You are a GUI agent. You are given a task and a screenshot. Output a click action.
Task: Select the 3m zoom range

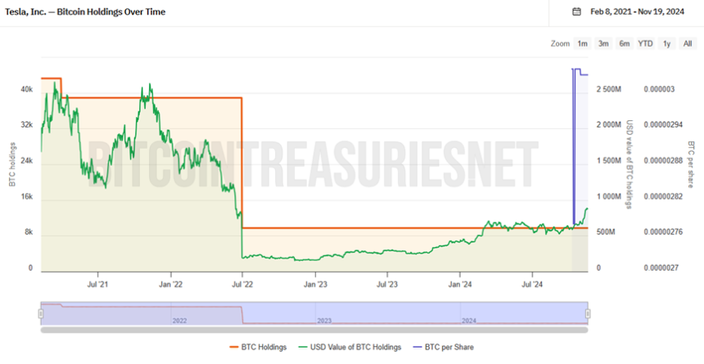tap(603, 43)
